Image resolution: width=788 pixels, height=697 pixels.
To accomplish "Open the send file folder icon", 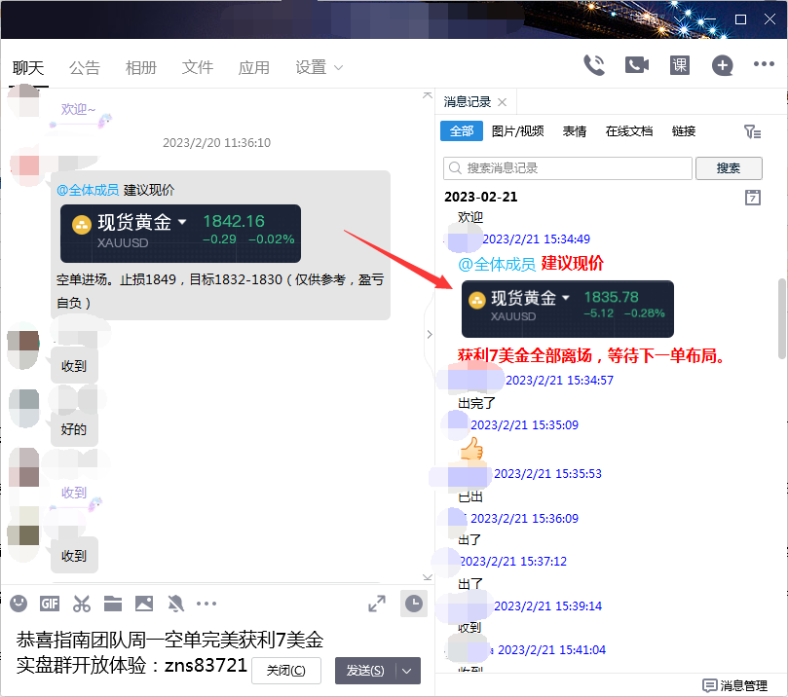I will pyautogui.click(x=112, y=604).
